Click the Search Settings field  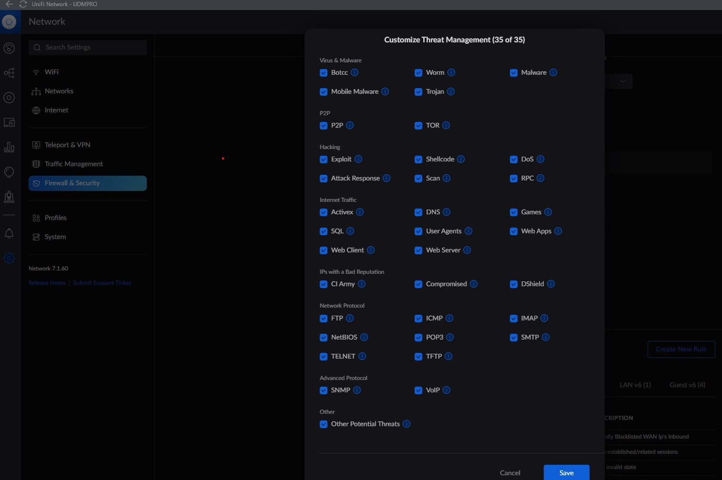(88, 47)
